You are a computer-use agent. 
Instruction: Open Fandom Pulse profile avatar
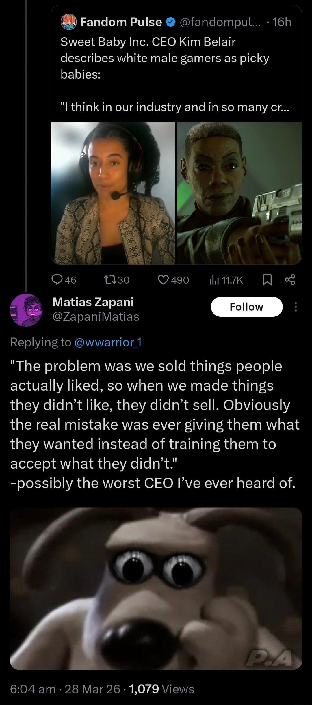[68, 22]
